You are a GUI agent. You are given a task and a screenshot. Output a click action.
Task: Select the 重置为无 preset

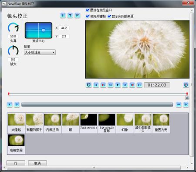click(x=161, y=123)
